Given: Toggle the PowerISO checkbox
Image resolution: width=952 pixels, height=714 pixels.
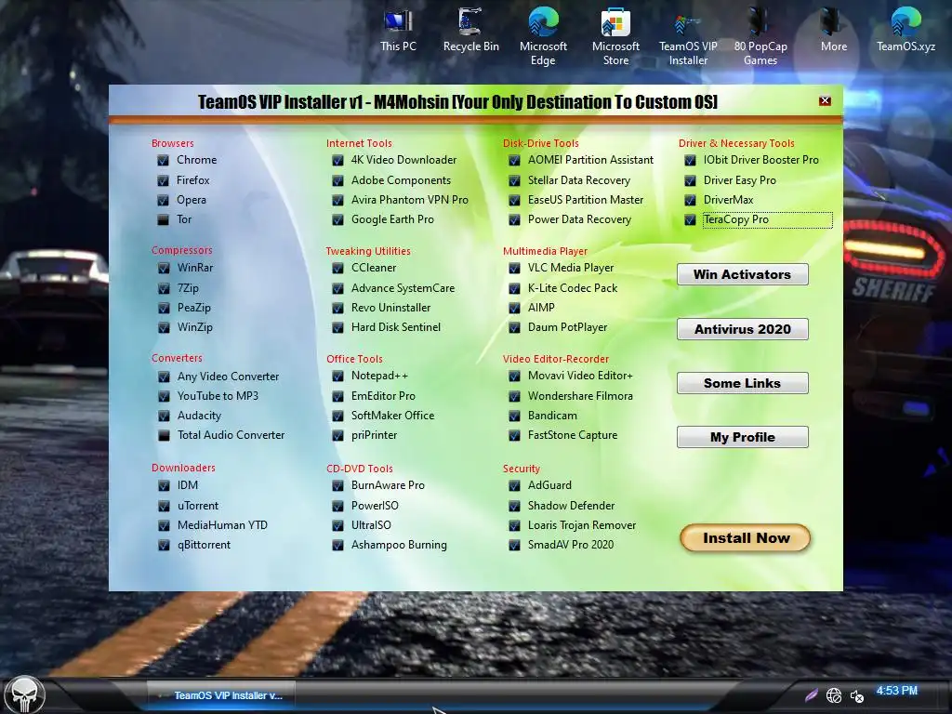Looking at the screenshot, I should [337, 506].
